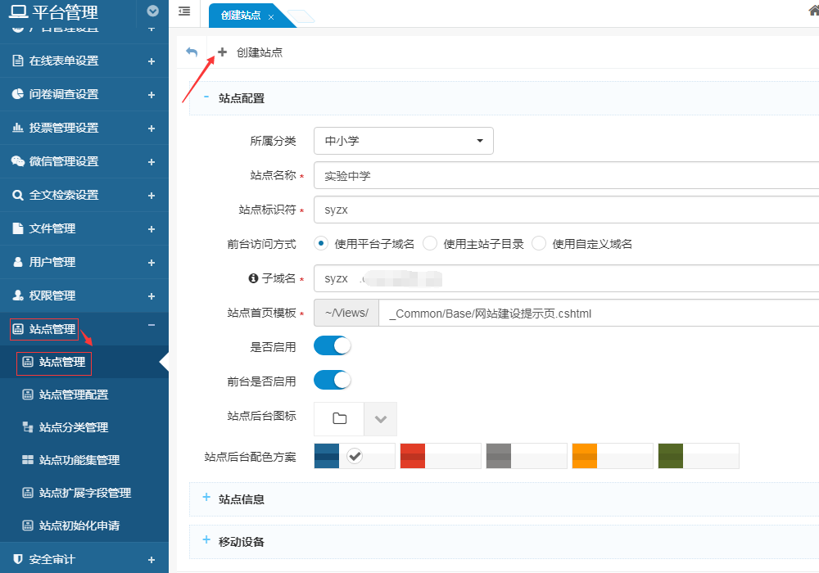Open the 所属分类 dropdown
The image size is (819, 573).
[403, 141]
